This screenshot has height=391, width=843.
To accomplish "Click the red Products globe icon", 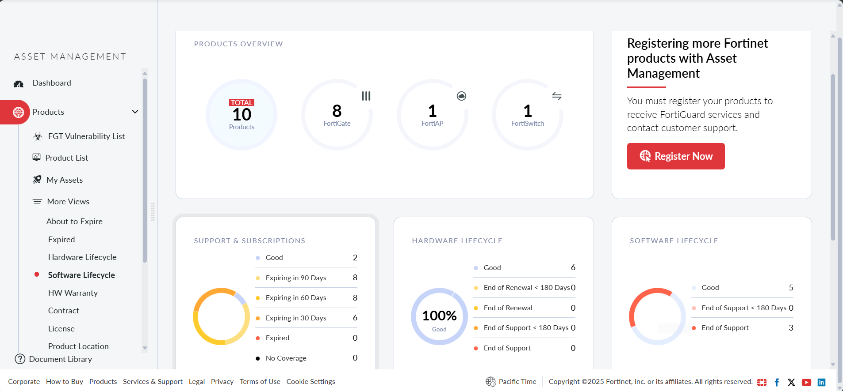I will point(18,112).
